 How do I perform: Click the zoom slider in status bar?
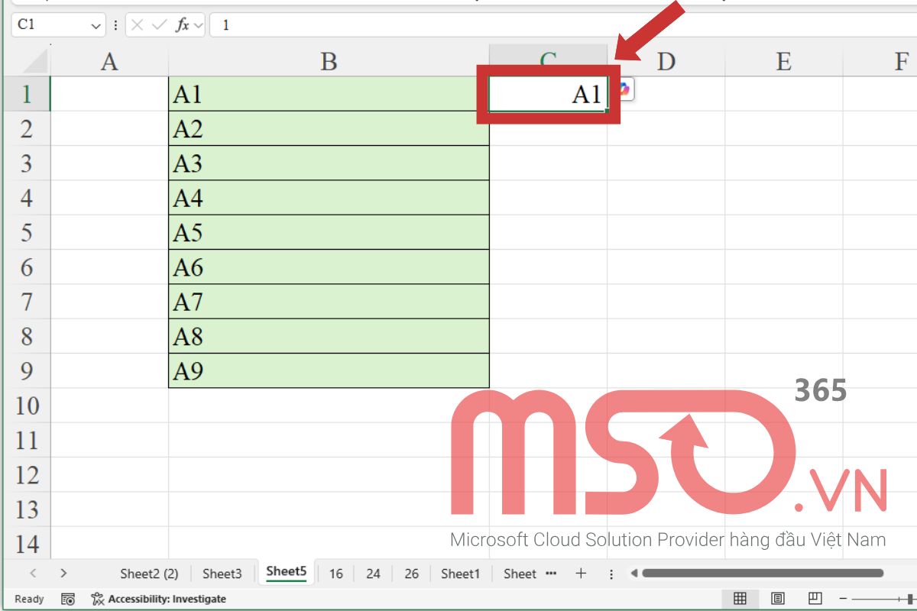[884, 599]
